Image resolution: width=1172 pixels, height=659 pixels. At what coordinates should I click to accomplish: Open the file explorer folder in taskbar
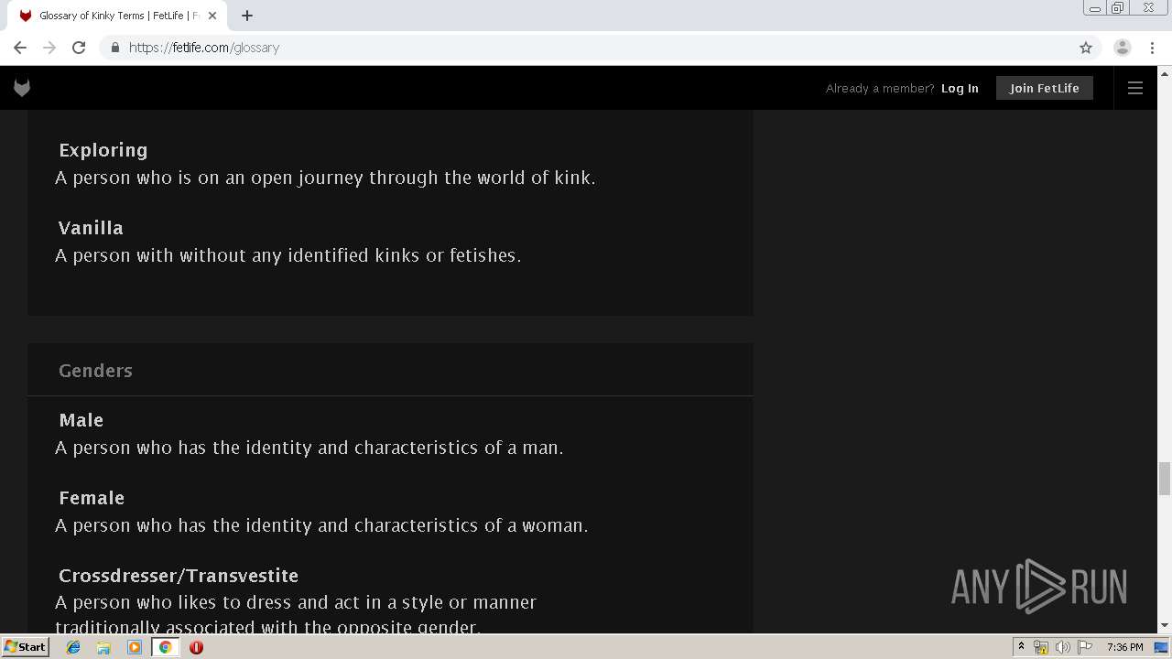(x=103, y=647)
